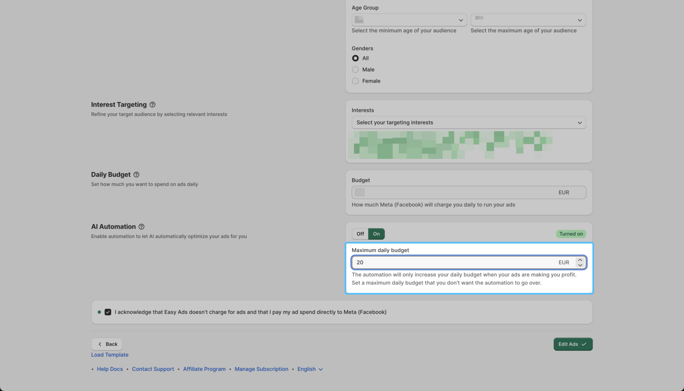Click the Interest Targeting help icon
The height and width of the screenshot is (391, 684).
[152, 105]
